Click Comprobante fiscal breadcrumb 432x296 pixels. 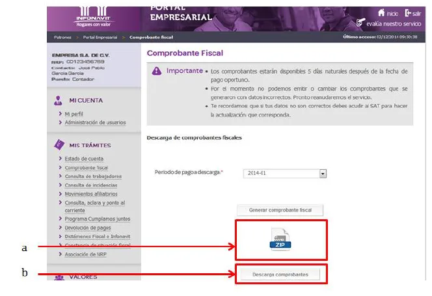pyautogui.click(x=151, y=37)
